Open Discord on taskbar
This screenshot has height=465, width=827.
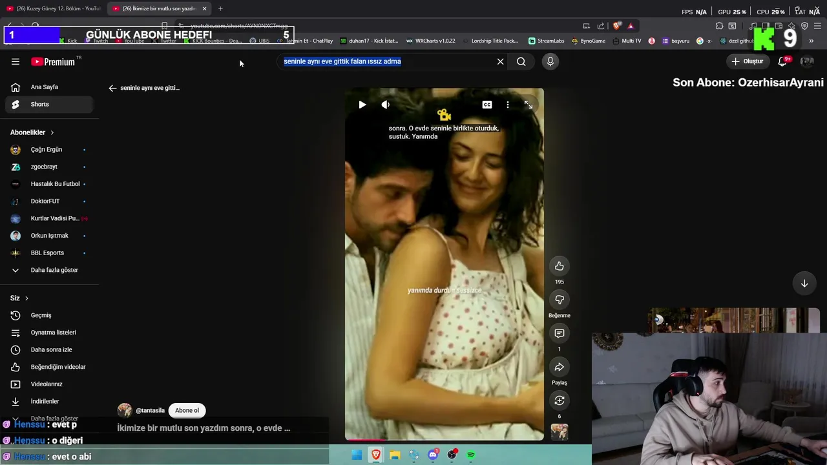click(x=433, y=455)
